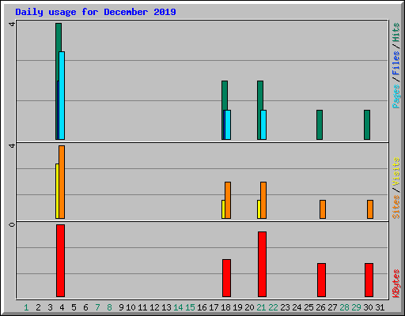Click the green day label 15
The height and width of the screenshot is (316, 405).
tap(190, 307)
